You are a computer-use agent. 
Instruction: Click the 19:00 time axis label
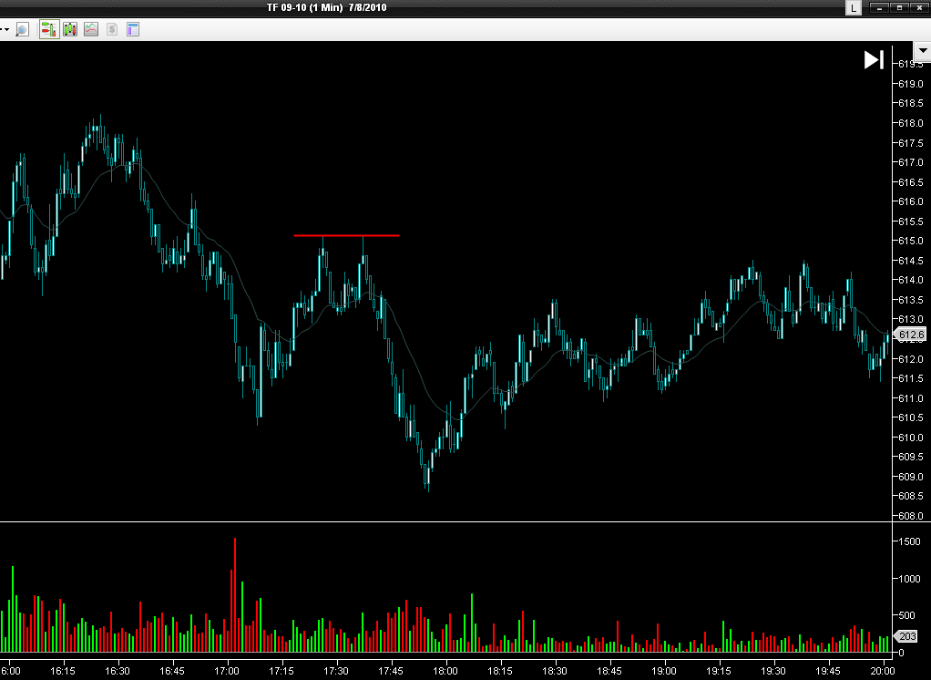click(x=663, y=671)
